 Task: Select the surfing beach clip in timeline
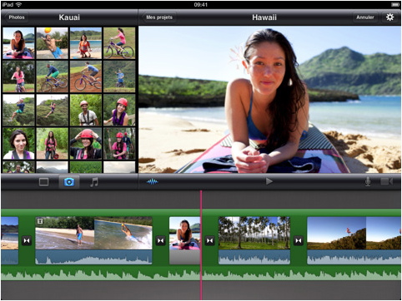[93, 240]
